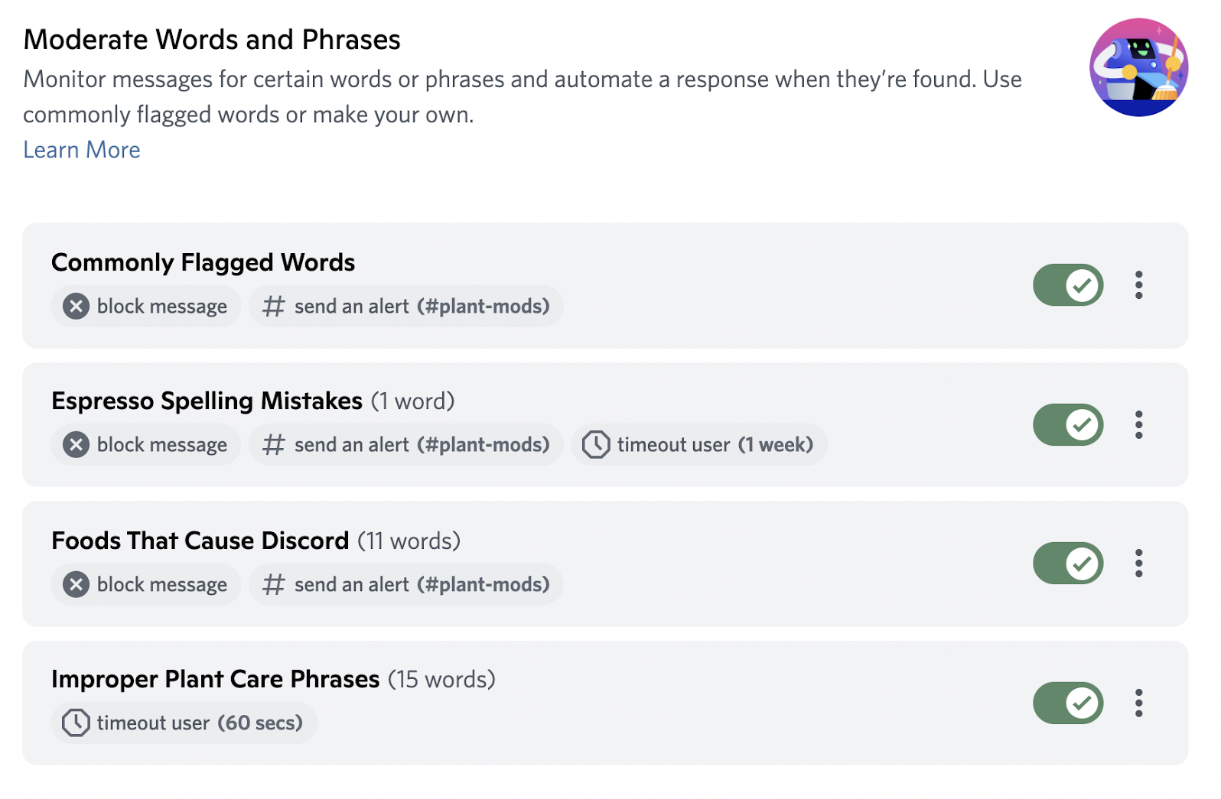Open options menu for Commonly Flagged Words
The image size is (1221, 799).
point(1138,285)
